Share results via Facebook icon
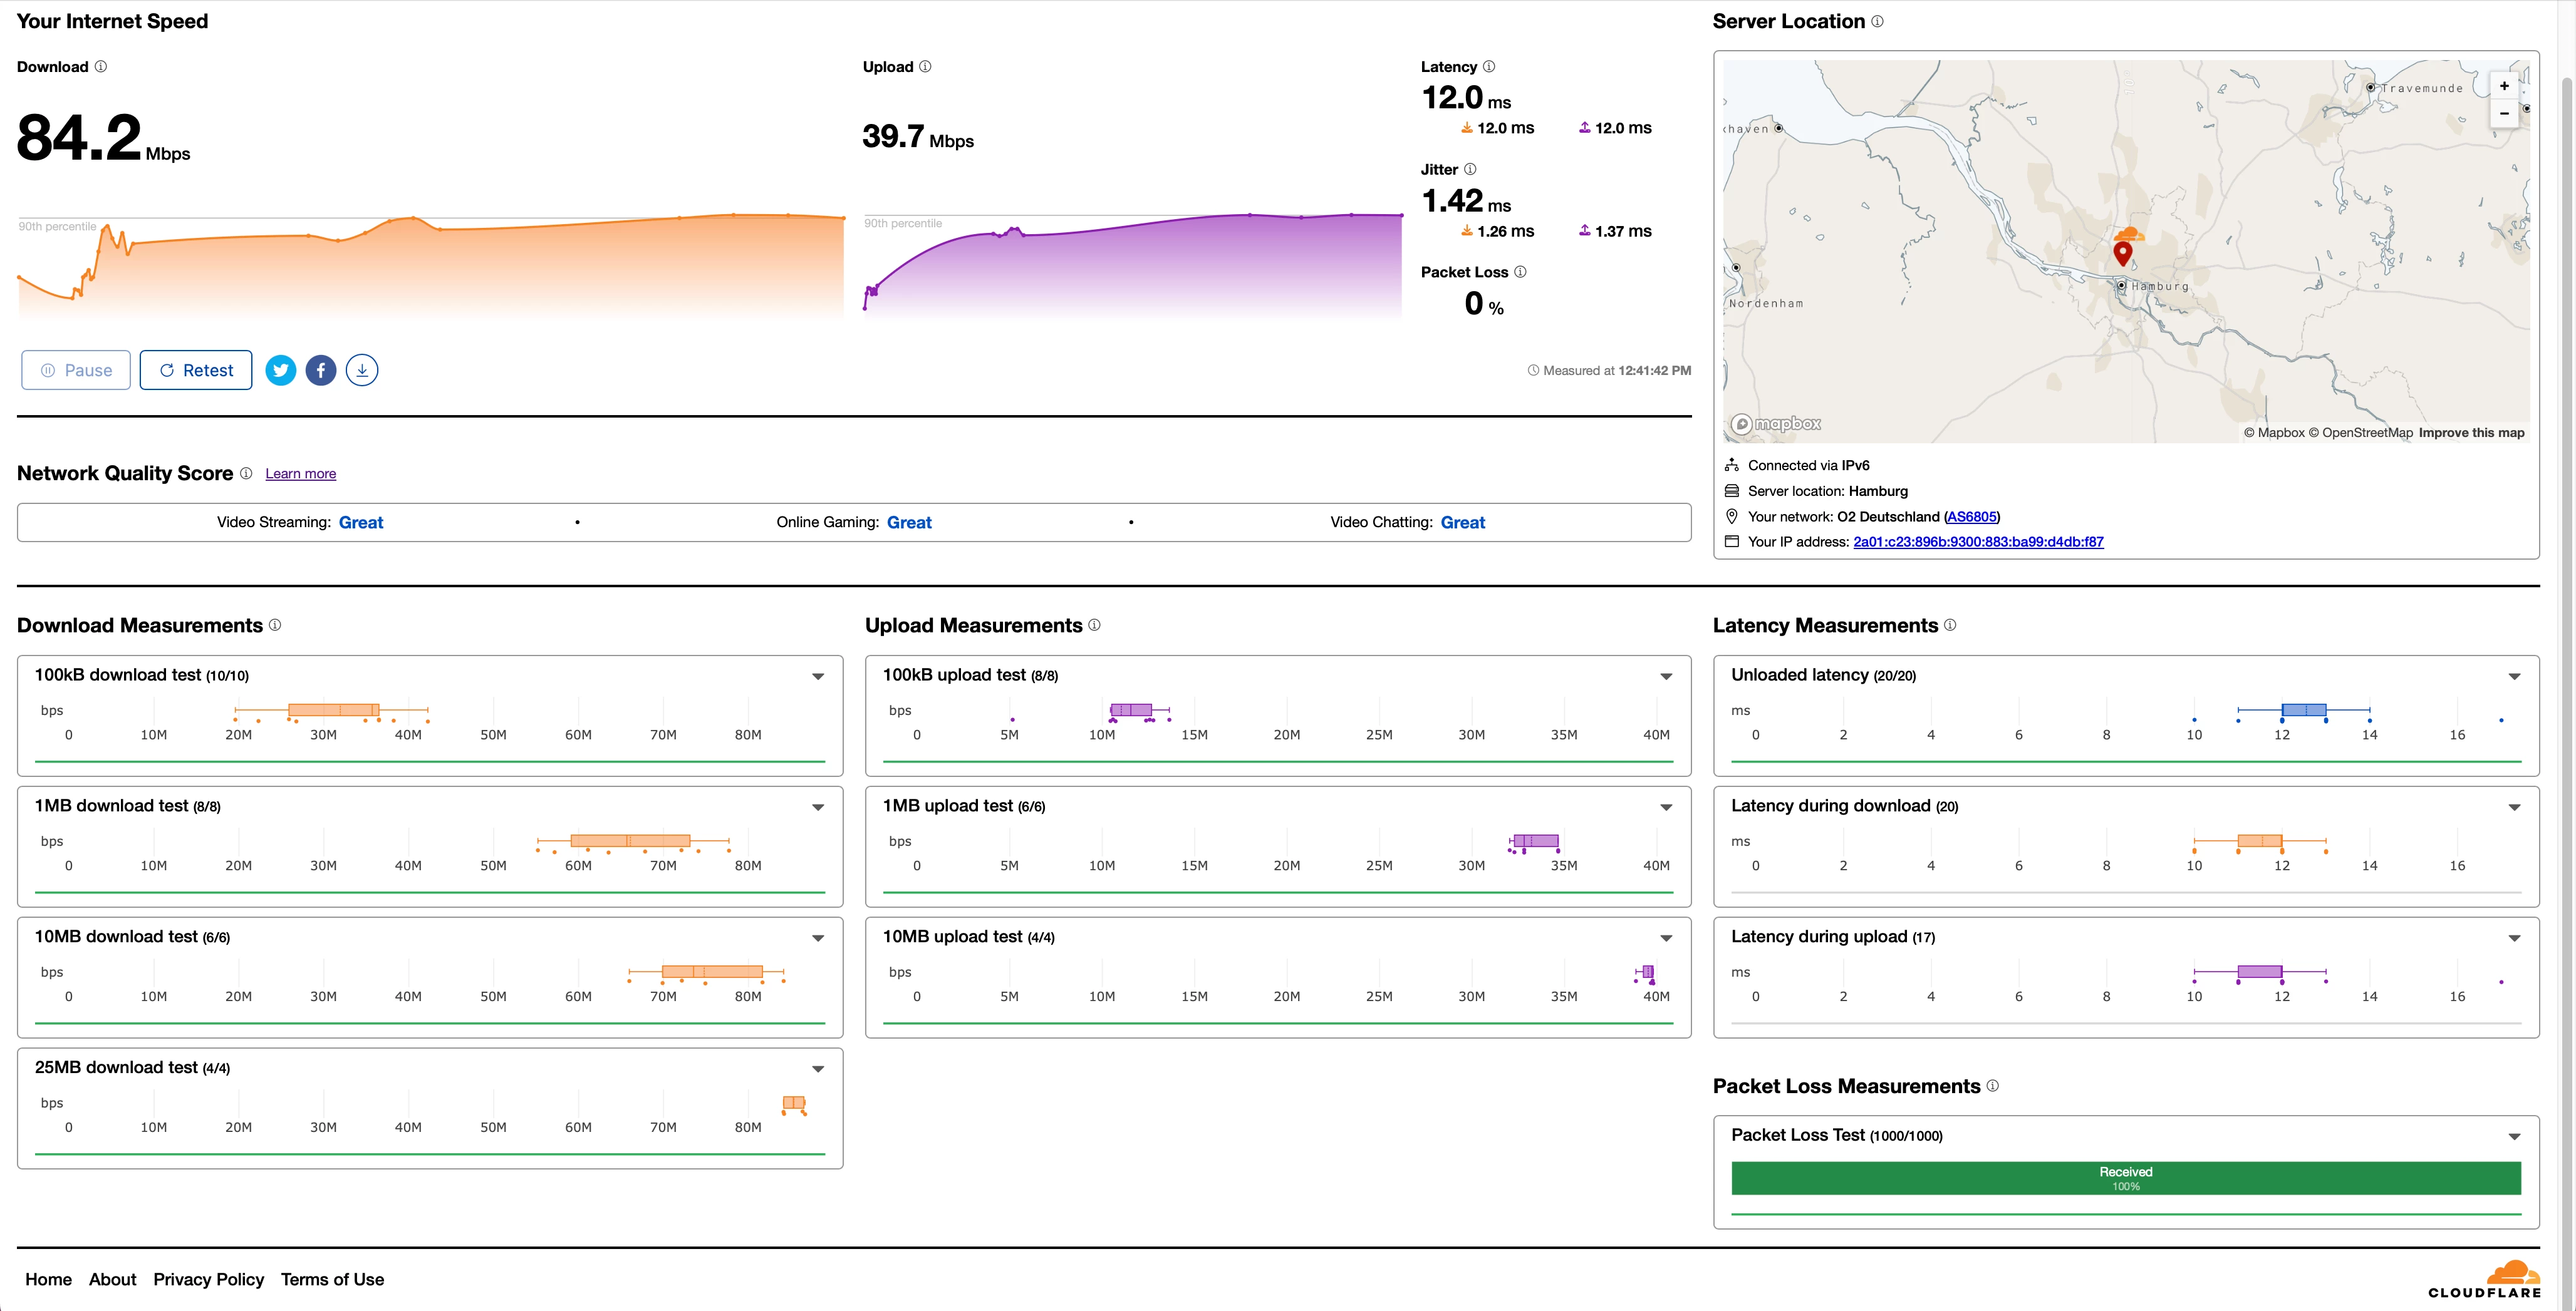2576x1311 pixels. tap(321, 371)
